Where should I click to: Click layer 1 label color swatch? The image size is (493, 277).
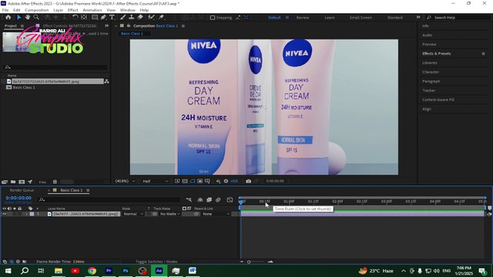[x=32, y=214]
